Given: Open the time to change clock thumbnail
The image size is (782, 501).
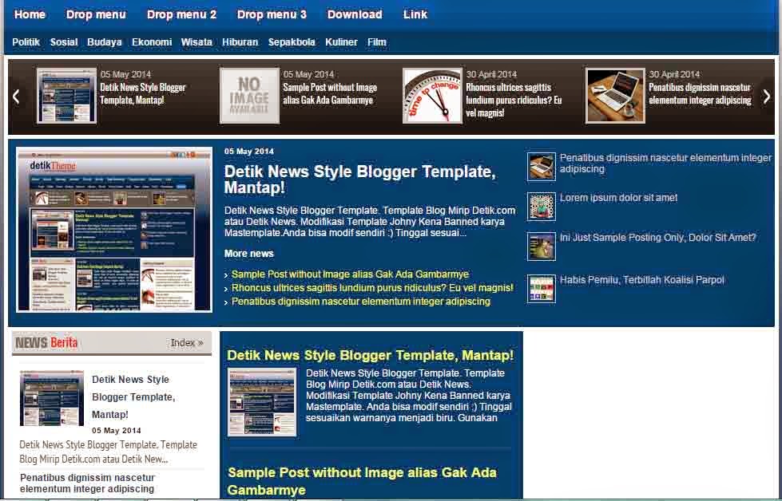Looking at the screenshot, I should pos(432,96).
